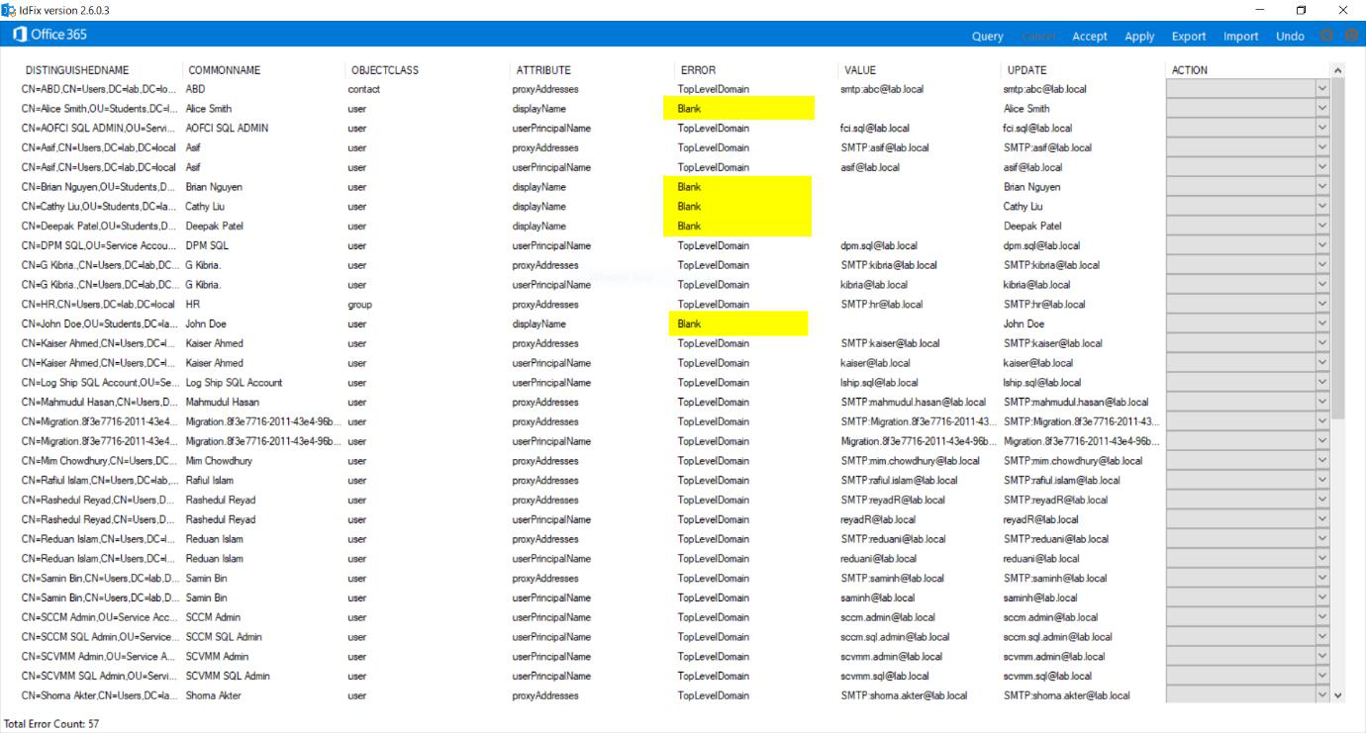Viewport: 1366px width, 733px height.
Task: Click the UPDATE cell 'Cathy Liu'
Action: (x=1023, y=207)
